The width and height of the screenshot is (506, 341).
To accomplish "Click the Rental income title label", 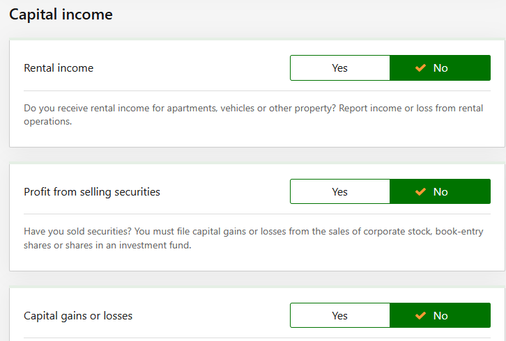I will point(59,68).
